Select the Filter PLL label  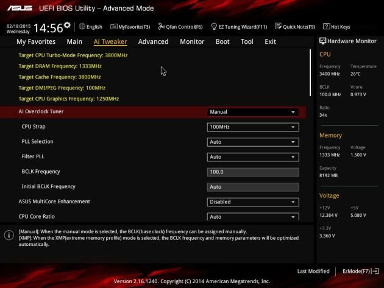click(33, 156)
